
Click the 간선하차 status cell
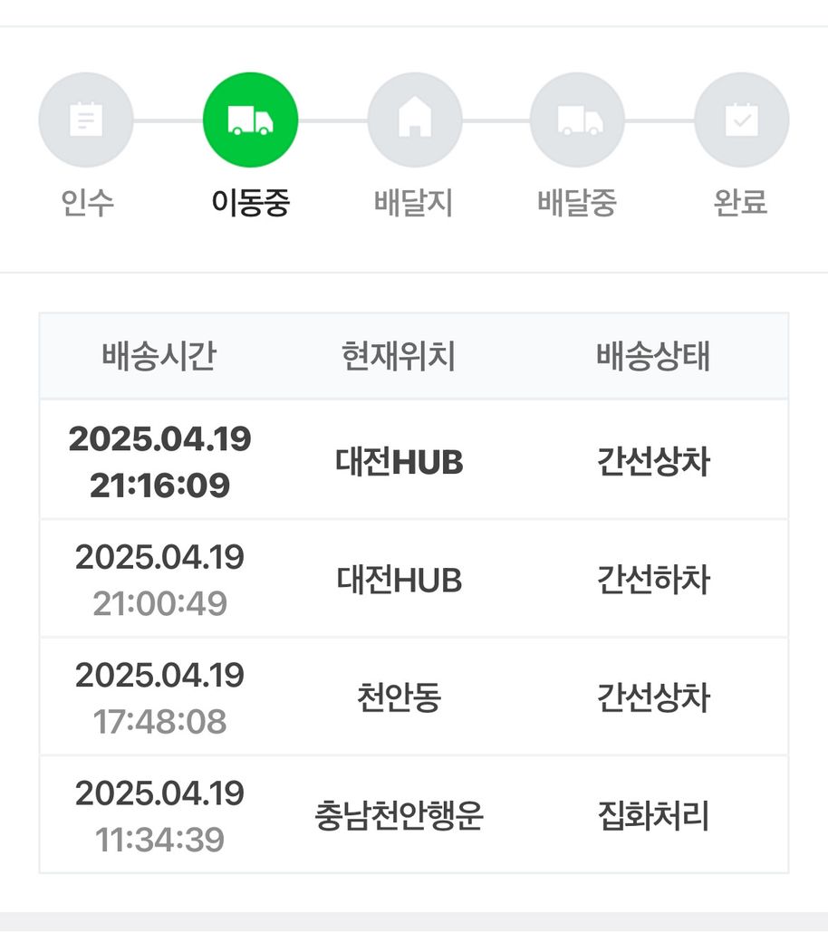point(653,580)
